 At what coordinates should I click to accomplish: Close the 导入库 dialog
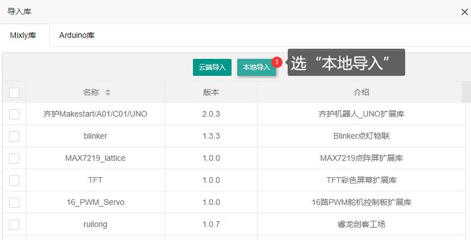coord(464,12)
